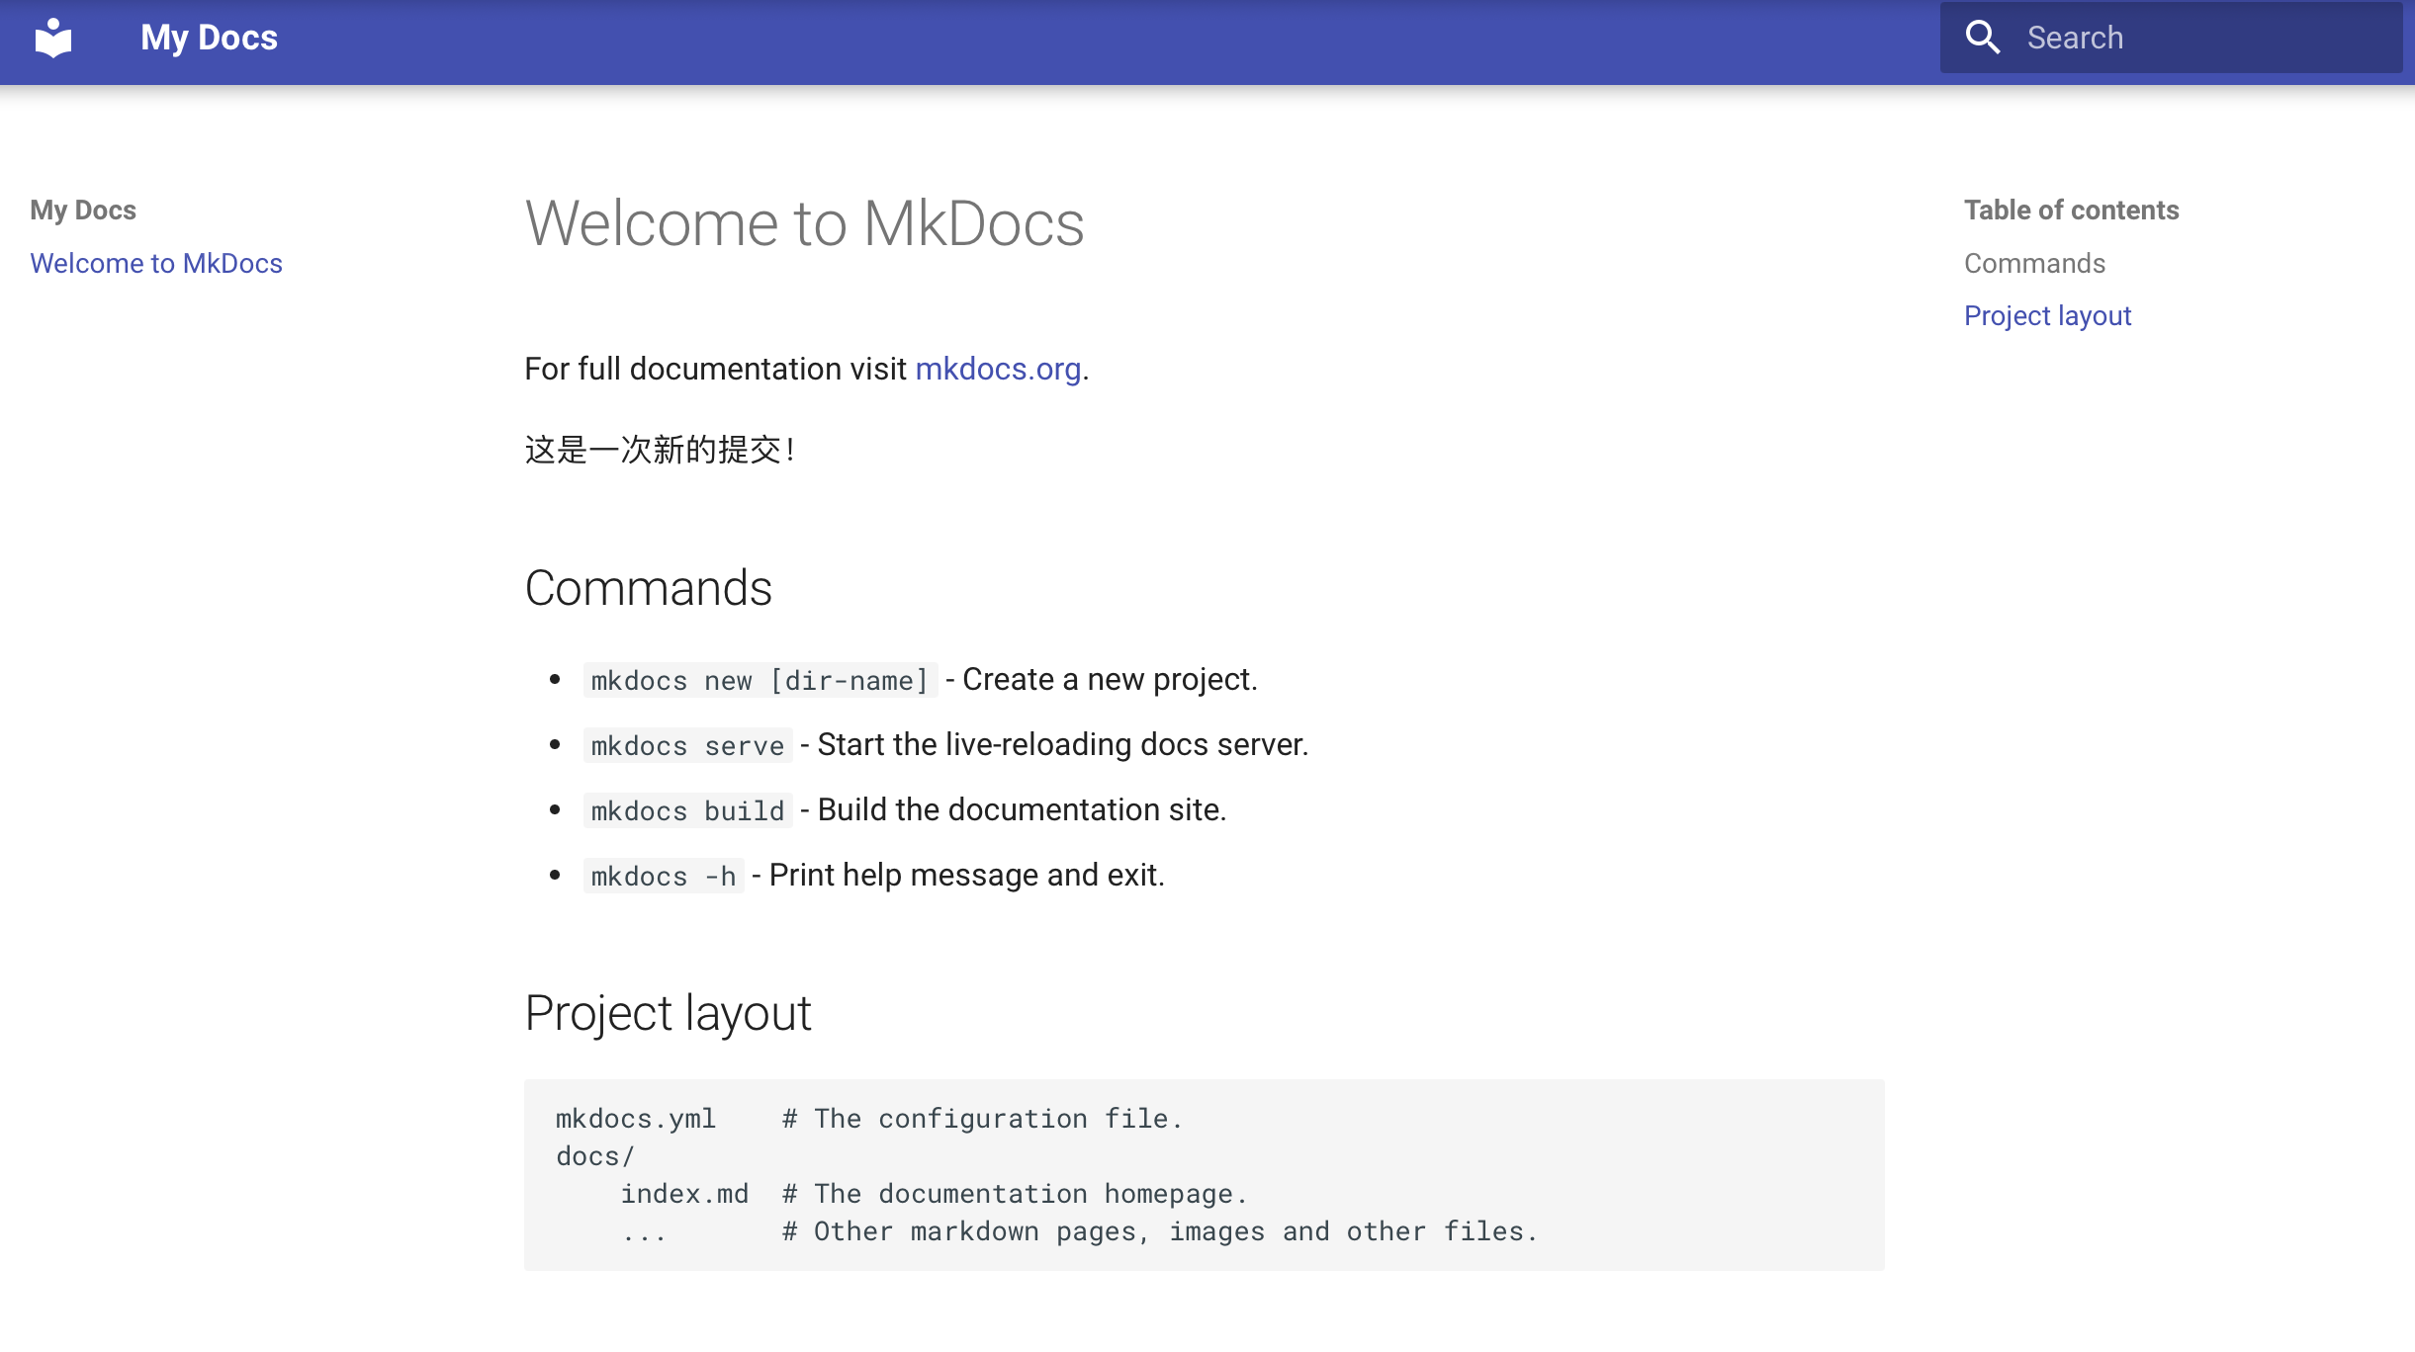The height and width of the screenshot is (1352, 2415).
Task: Click the Project layout section heading
Action: (668, 1013)
